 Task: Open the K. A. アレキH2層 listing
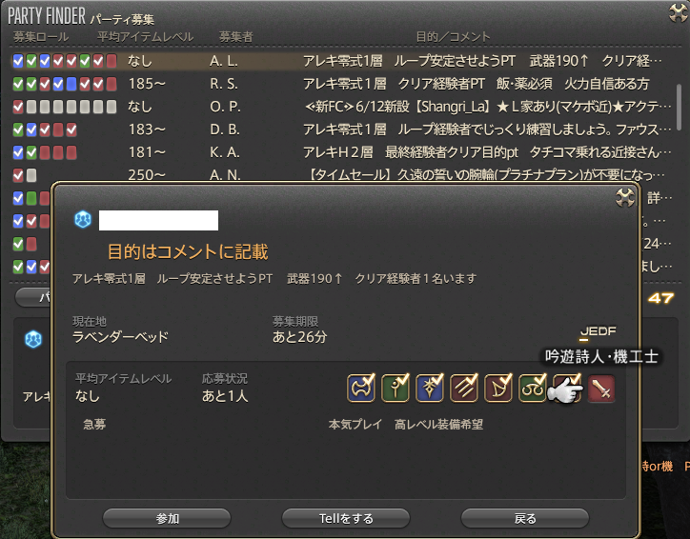[339, 152]
